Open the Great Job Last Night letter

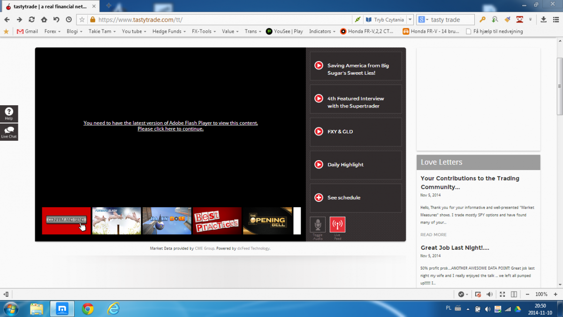click(455, 247)
